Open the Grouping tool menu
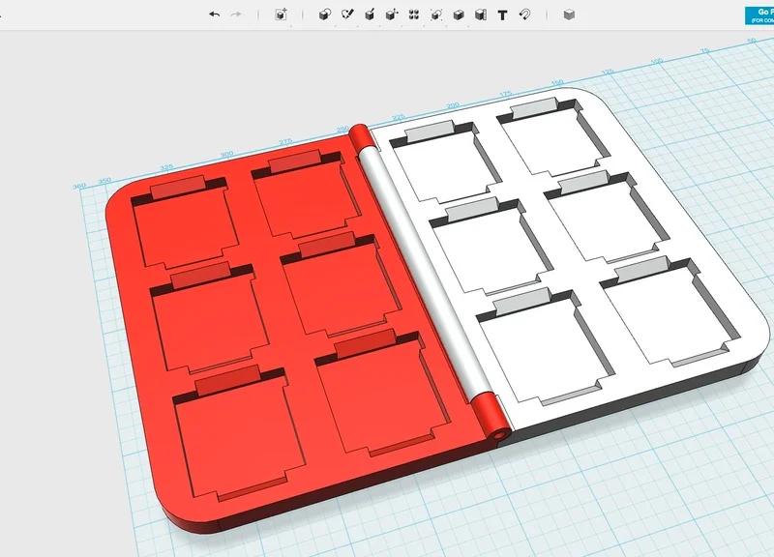Screen dimensions: 774x557 point(436,15)
